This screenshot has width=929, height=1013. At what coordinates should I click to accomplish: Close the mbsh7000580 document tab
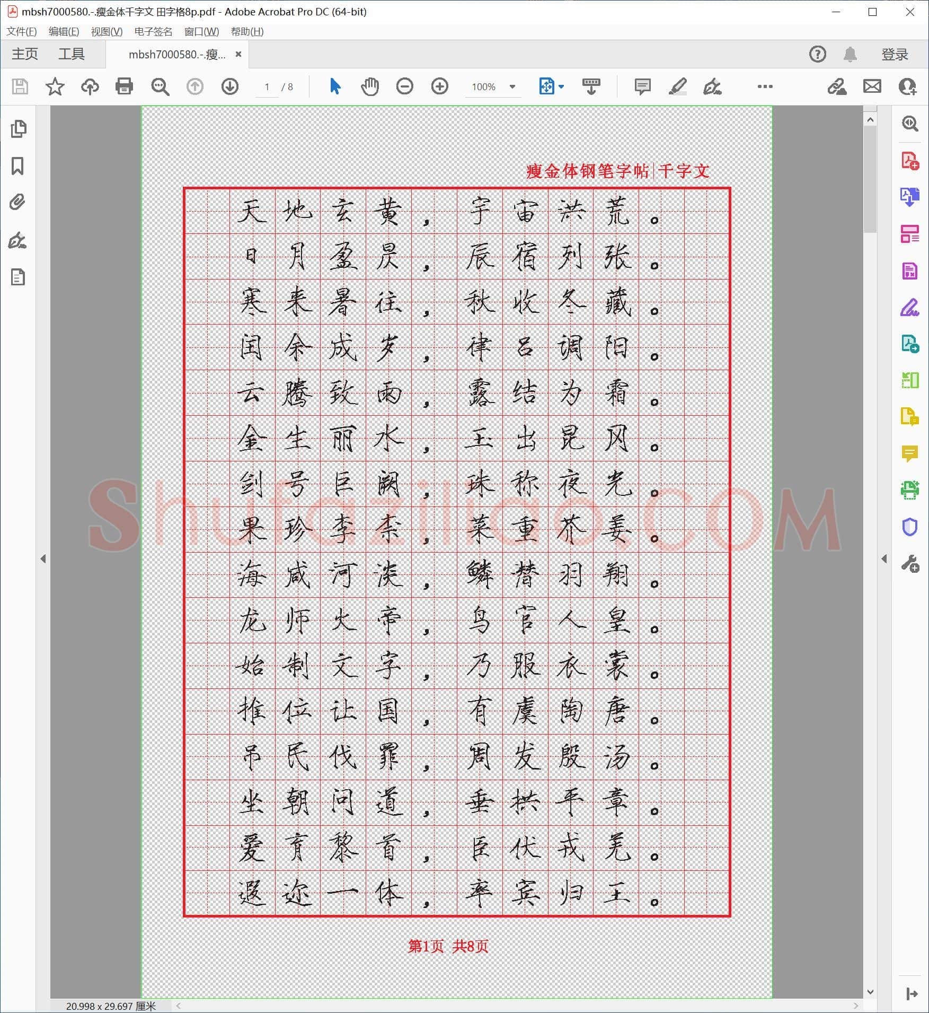[238, 54]
